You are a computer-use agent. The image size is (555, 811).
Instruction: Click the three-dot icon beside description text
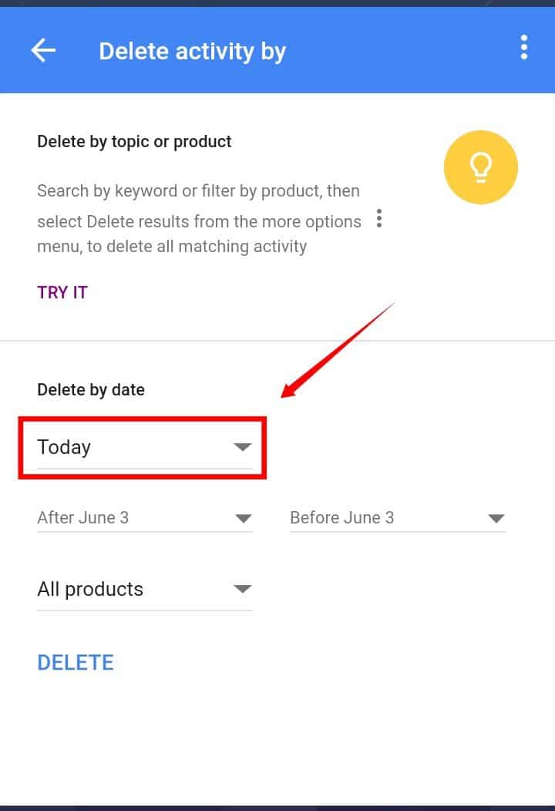click(x=379, y=218)
